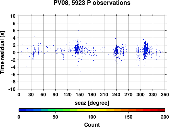Click the x-axis tick label 150
This screenshot has height=127, width=169.
[x=80, y=94]
